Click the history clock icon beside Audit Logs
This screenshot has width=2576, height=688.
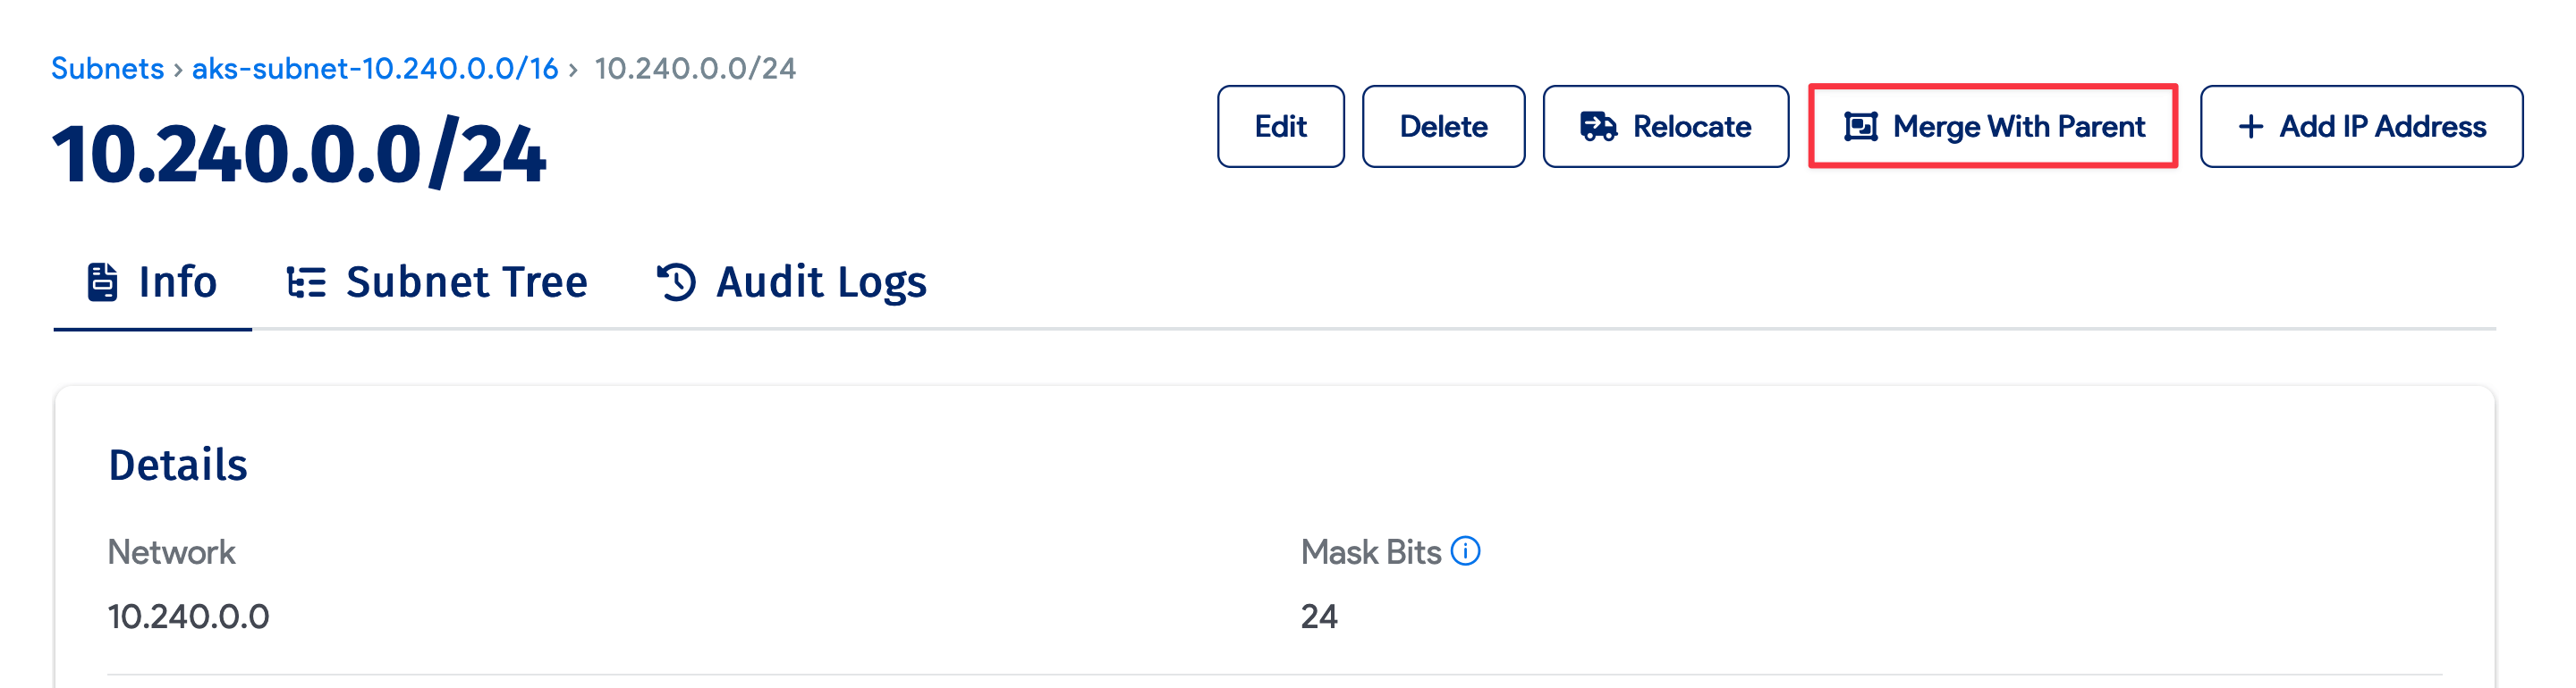point(676,281)
